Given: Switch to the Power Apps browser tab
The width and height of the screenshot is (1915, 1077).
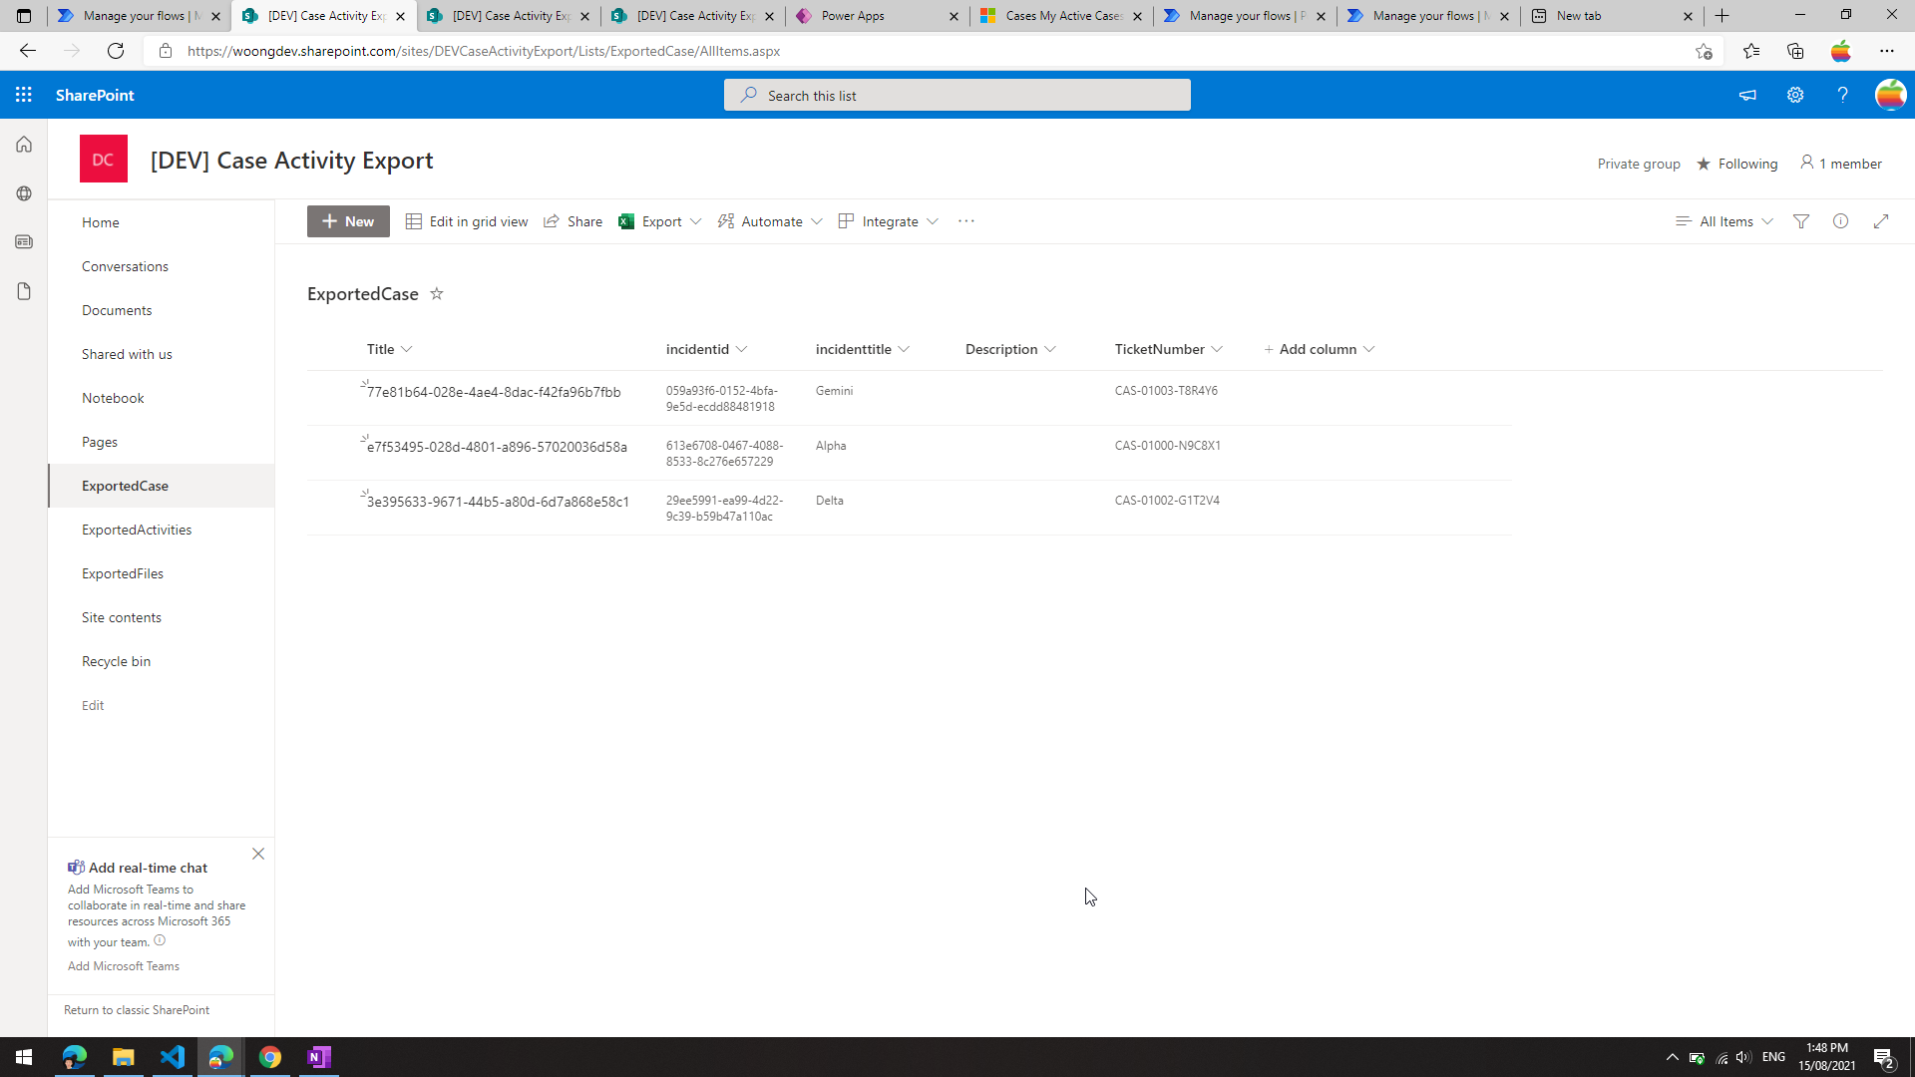Looking at the screenshot, I should pyautogui.click(x=876, y=16).
